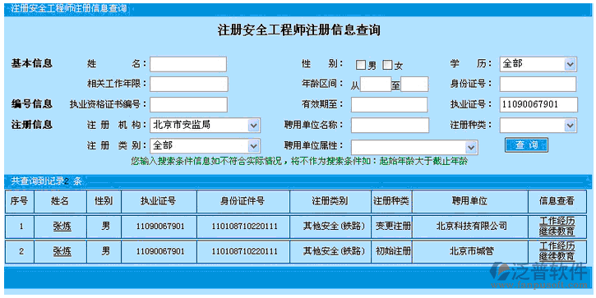
Task: Check the 女 gender checkbox
Action: pyautogui.click(x=387, y=65)
